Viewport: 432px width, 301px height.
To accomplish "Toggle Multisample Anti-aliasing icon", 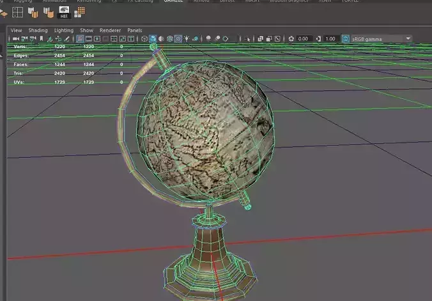I will tap(226, 39).
